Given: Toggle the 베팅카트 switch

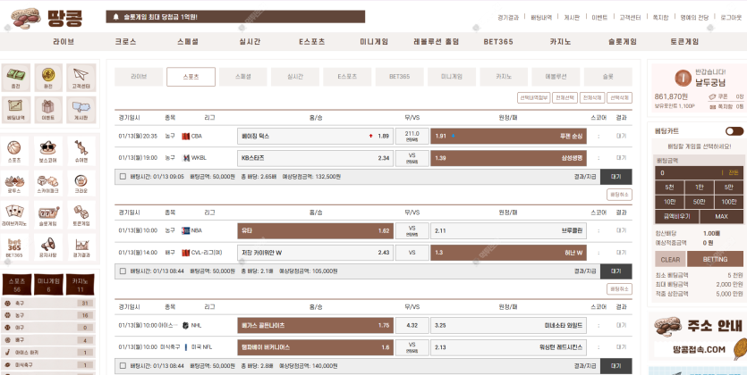Looking at the screenshot, I should (734, 130).
